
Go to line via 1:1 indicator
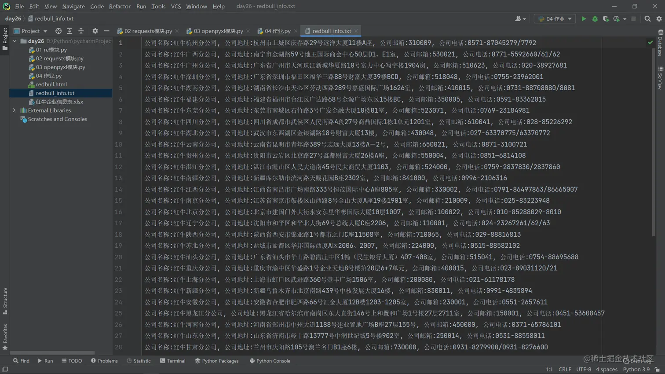pos(549,370)
